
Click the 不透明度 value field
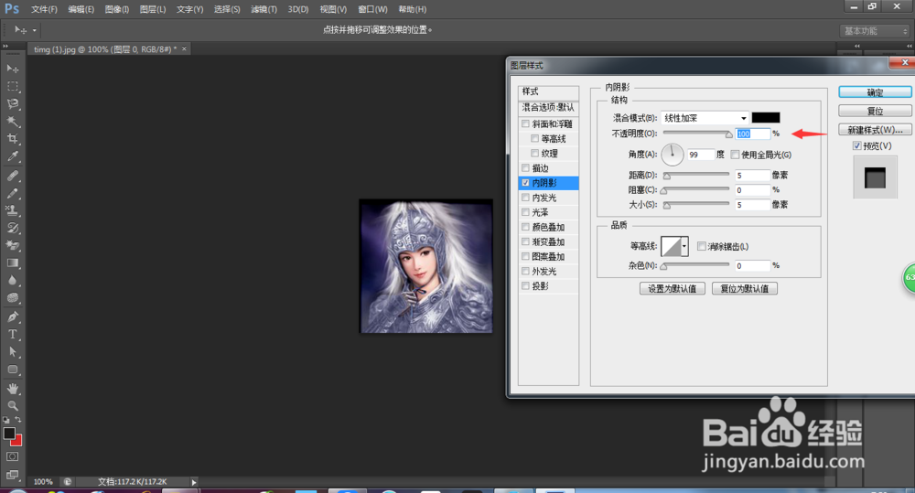click(x=753, y=134)
